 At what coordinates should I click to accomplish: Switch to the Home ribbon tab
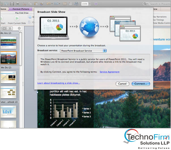tap(3, 9)
